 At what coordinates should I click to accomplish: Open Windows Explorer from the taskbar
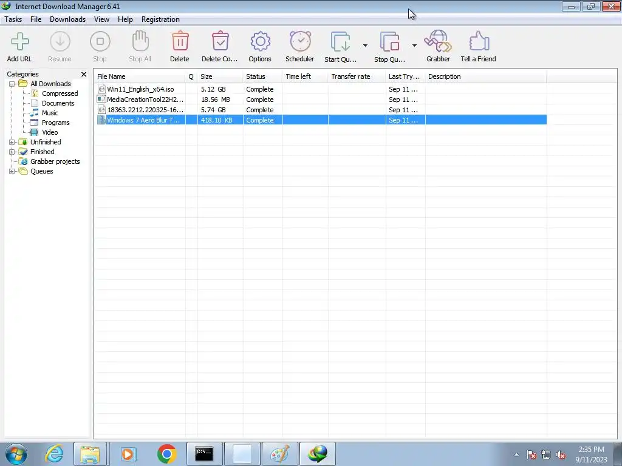90,454
